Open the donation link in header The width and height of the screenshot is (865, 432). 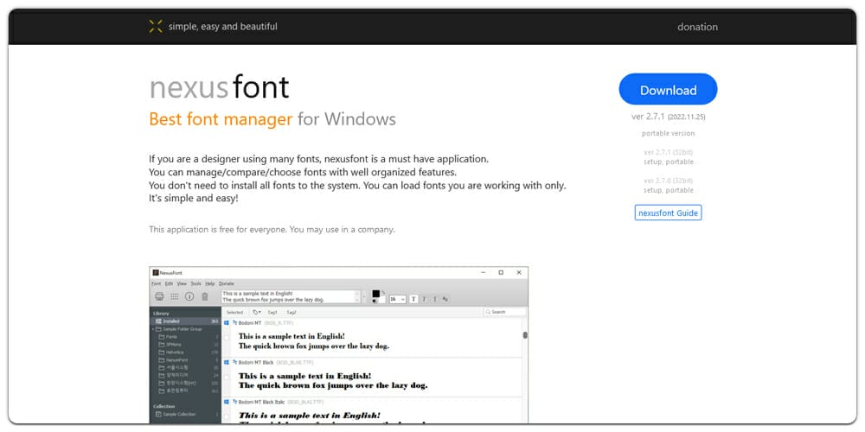[697, 27]
